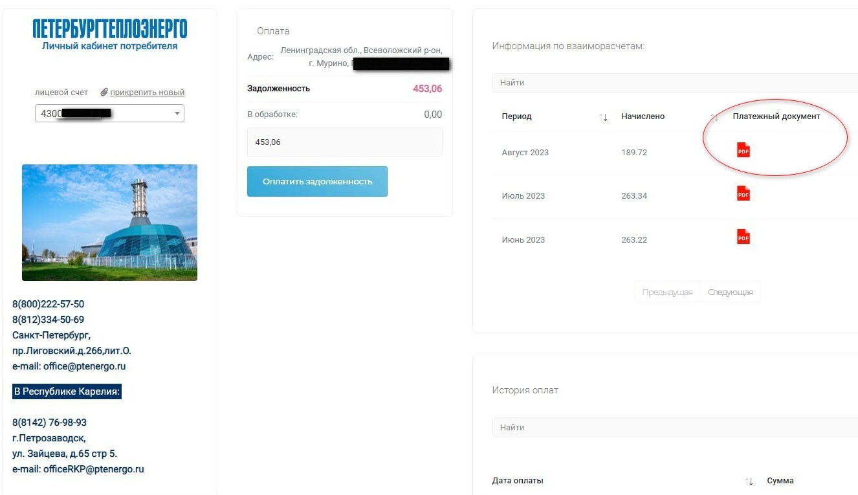Focus the Найти search box in Информация по взаиморасчетам
Viewport: 858px width, 495px height.
click(675, 83)
